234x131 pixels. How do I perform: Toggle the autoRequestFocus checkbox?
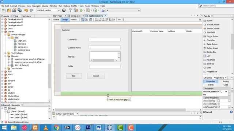(219, 107)
